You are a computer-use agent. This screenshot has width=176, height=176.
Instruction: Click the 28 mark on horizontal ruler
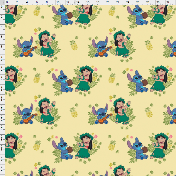click(147, 2)
